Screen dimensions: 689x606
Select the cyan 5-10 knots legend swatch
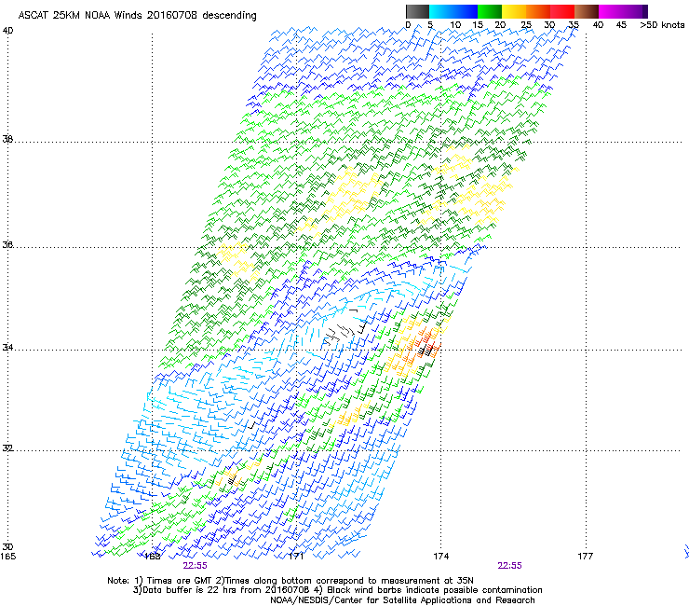441,11
